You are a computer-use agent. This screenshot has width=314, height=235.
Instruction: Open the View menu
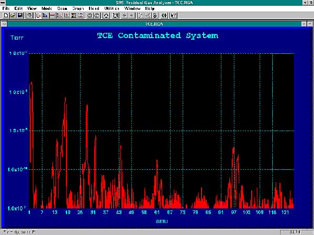pyautogui.click(x=32, y=9)
